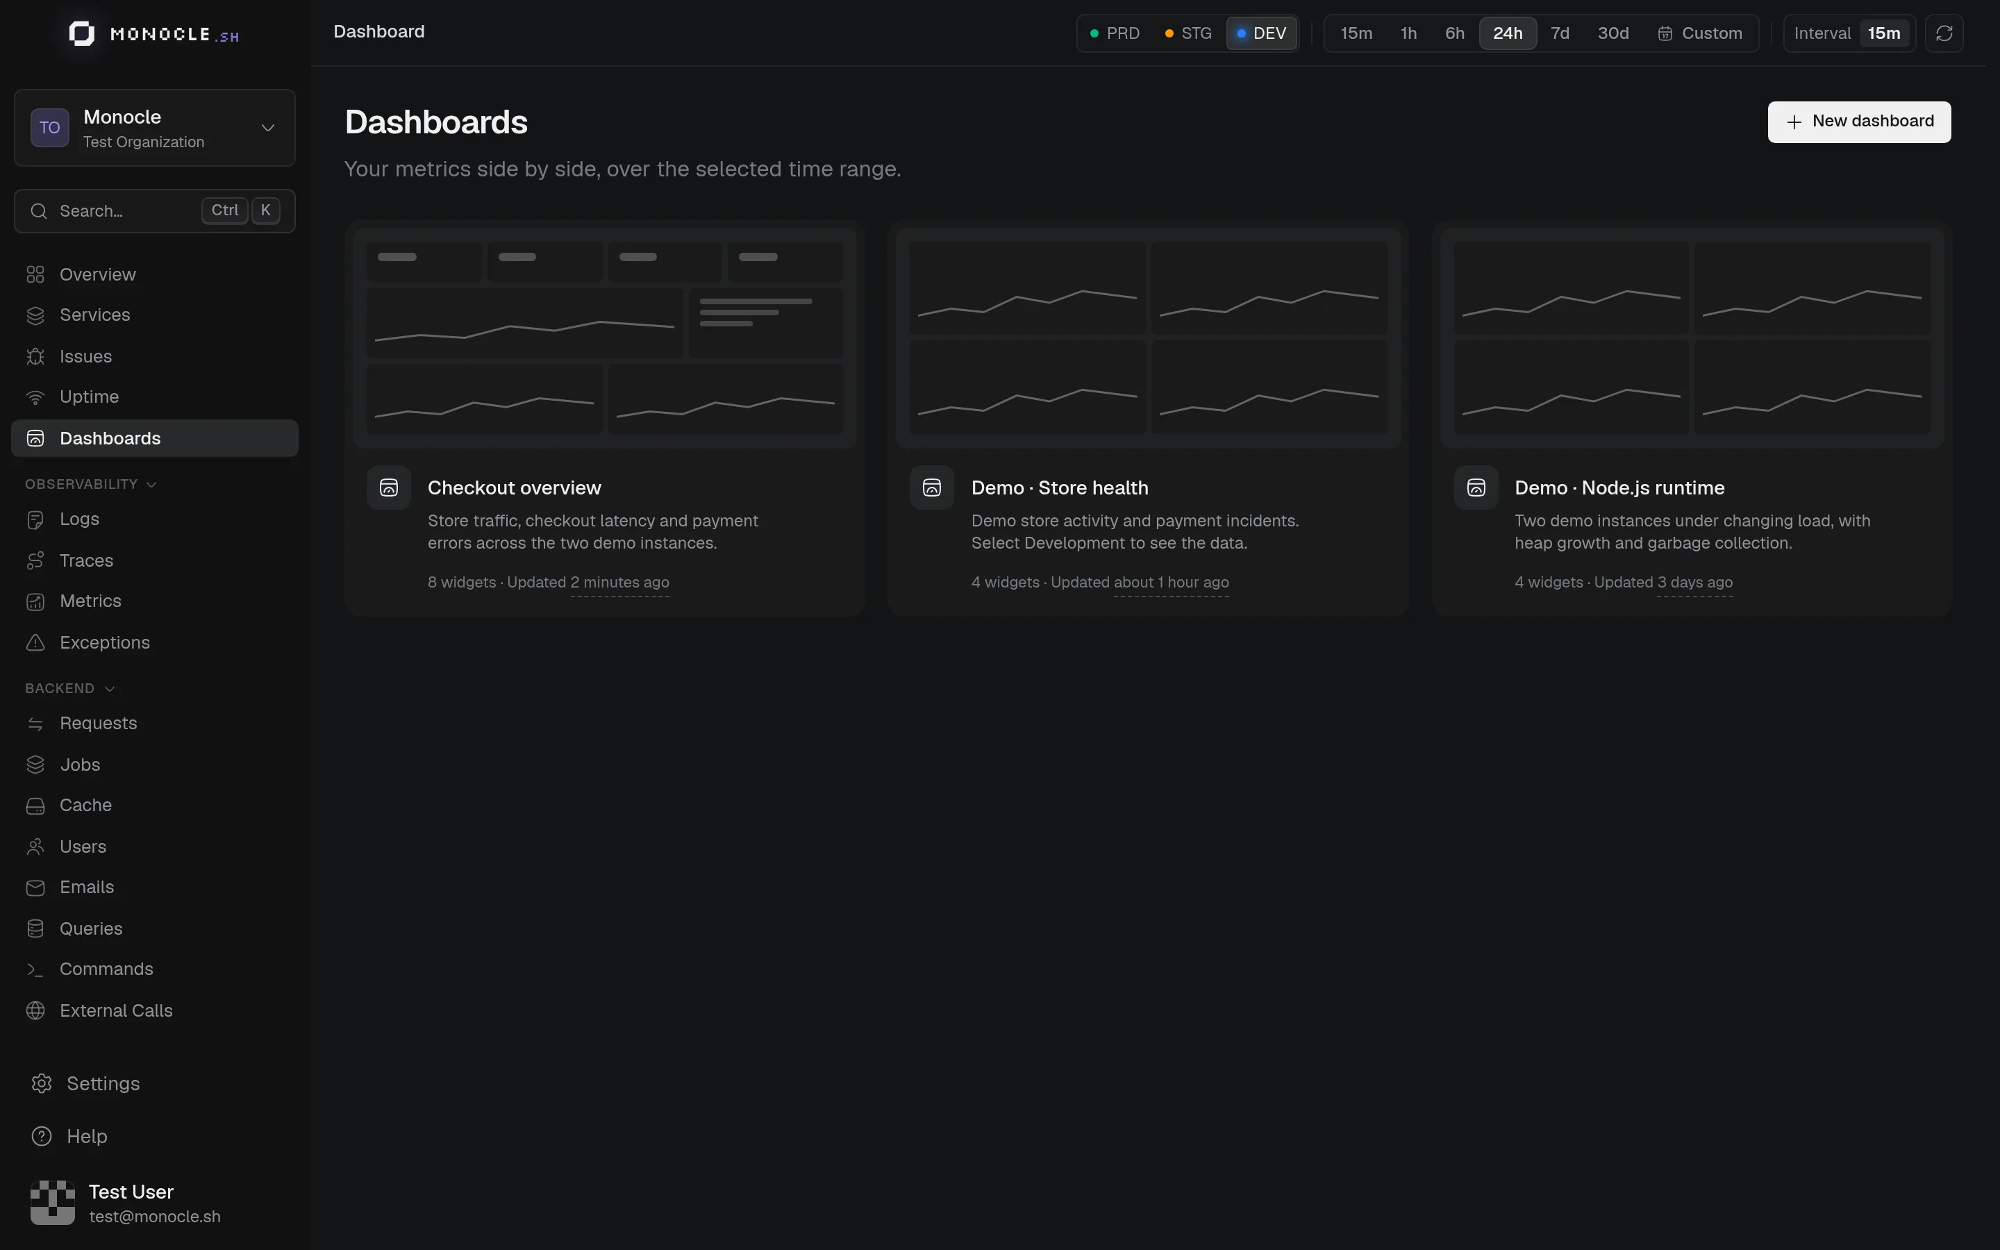2000x1250 pixels.
Task: Click the Requests arrows icon
Action: pos(35,724)
